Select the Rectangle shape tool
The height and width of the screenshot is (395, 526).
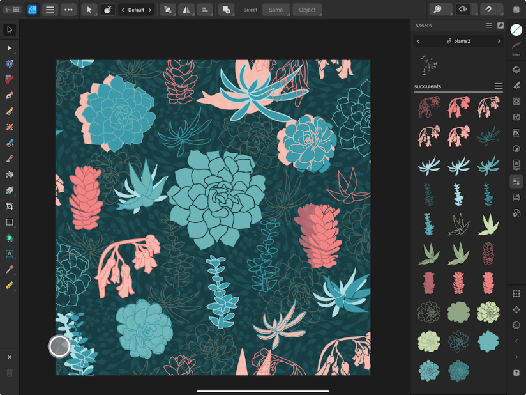(9, 222)
